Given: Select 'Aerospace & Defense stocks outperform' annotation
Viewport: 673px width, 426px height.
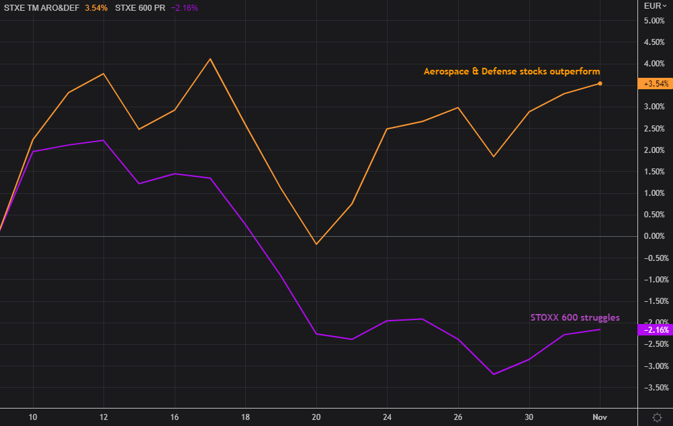Looking at the screenshot, I should [x=512, y=71].
